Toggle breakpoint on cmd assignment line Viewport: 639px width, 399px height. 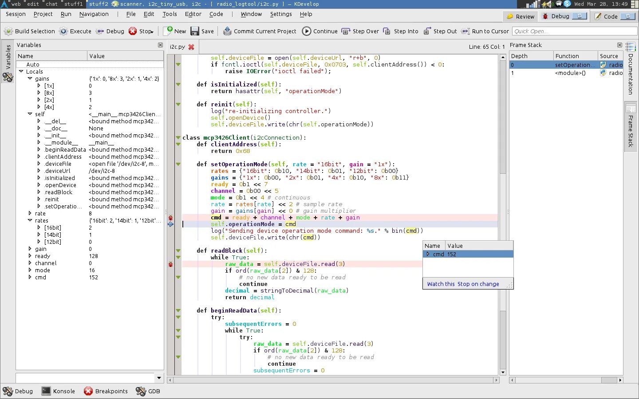point(171,218)
